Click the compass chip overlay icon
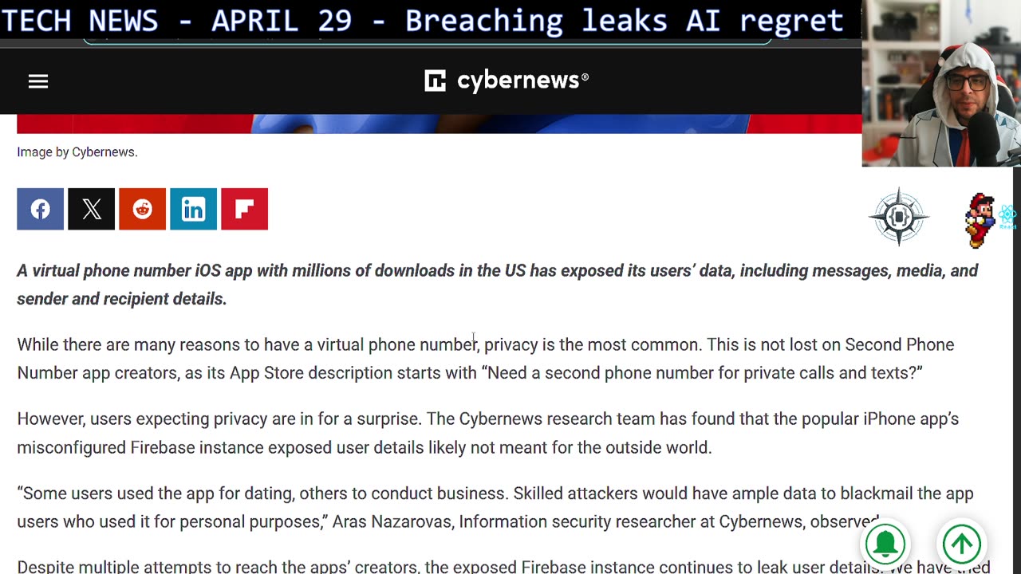Image resolution: width=1021 pixels, height=574 pixels. click(899, 216)
